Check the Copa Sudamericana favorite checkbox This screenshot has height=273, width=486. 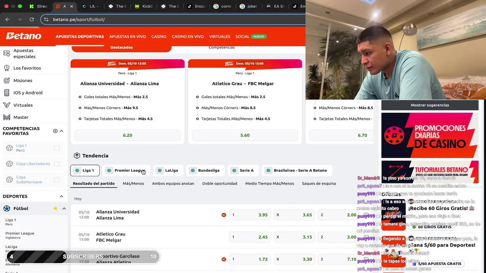[57, 180]
